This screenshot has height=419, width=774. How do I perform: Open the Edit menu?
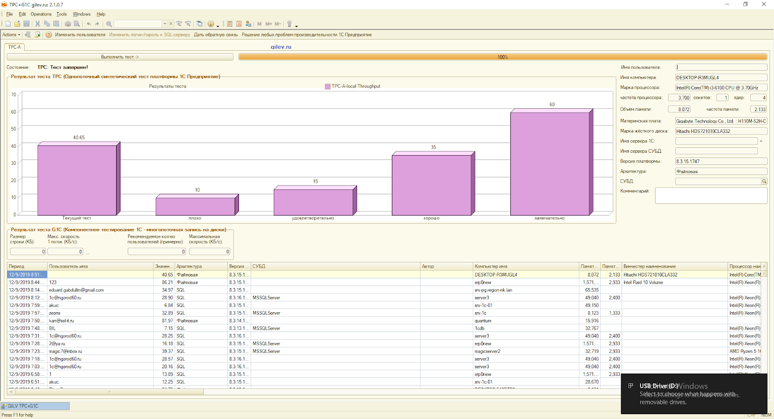click(x=22, y=14)
